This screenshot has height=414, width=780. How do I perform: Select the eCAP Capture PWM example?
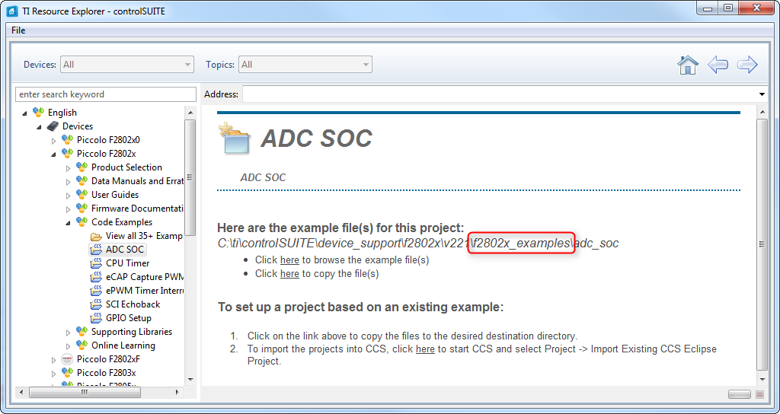145,277
